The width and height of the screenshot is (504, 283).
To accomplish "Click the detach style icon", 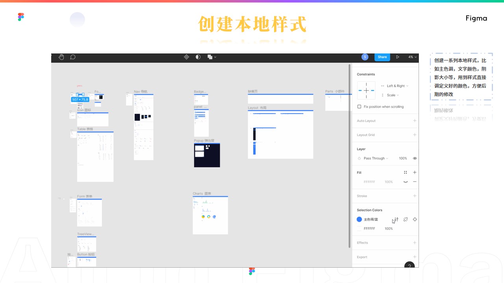I will [x=406, y=219].
